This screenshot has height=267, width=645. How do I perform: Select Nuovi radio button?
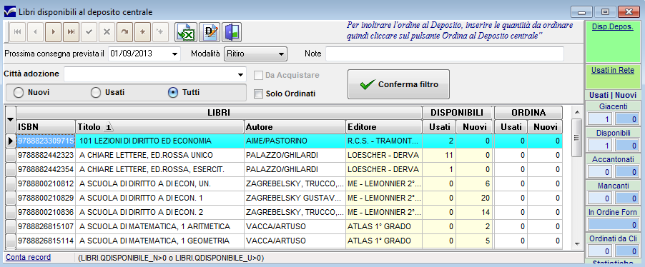coord(18,93)
